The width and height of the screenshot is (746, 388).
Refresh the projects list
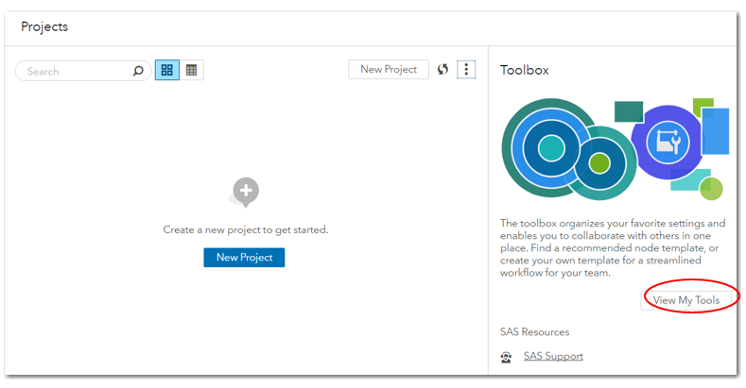pos(442,69)
